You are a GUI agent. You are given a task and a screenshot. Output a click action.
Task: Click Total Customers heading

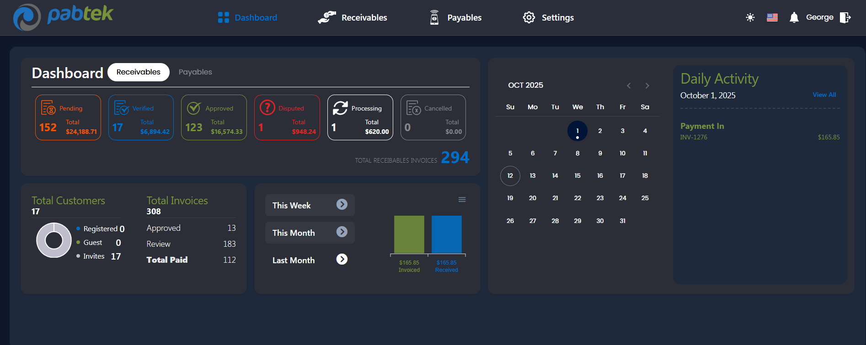click(x=68, y=201)
